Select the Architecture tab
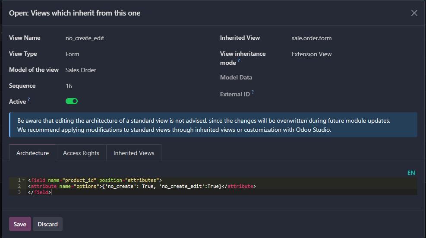 coord(32,153)
